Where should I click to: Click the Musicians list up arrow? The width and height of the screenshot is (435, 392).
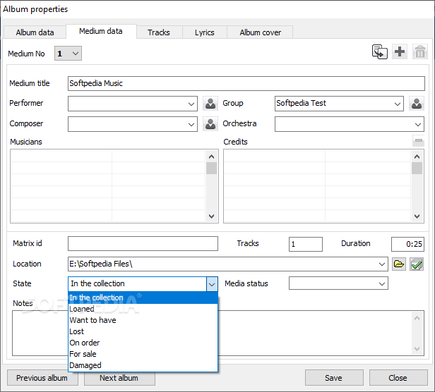[x=211, y=157]
